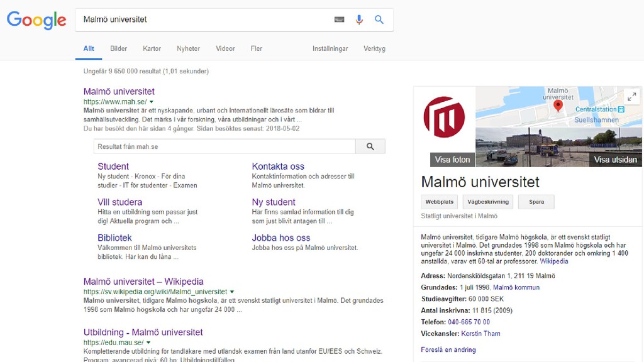Open the Kontakta oss sitelink

click(278, 166)
